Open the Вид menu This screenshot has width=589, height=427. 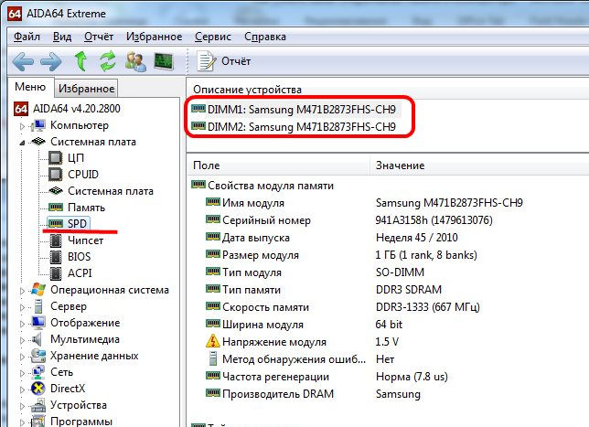pyautogui.click(x=62, y=37)
